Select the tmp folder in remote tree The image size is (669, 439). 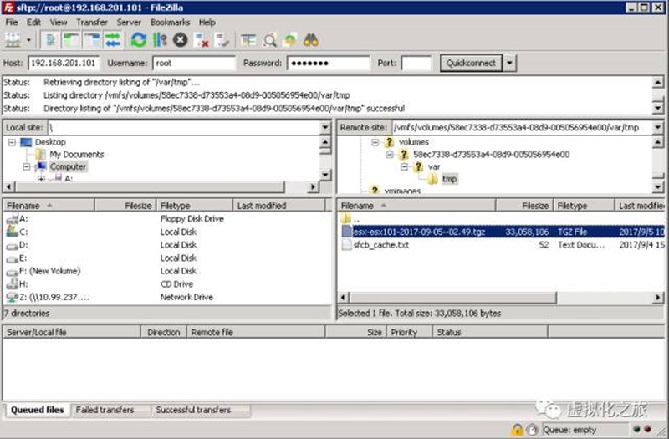pos(449,179)
